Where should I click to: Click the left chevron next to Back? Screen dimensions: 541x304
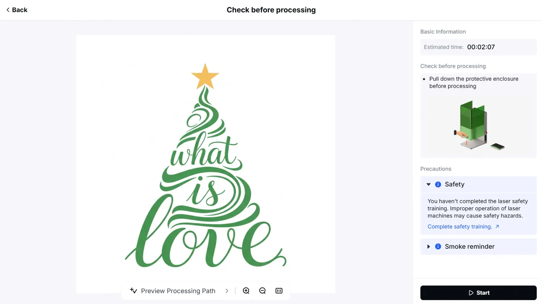(8, 10)
